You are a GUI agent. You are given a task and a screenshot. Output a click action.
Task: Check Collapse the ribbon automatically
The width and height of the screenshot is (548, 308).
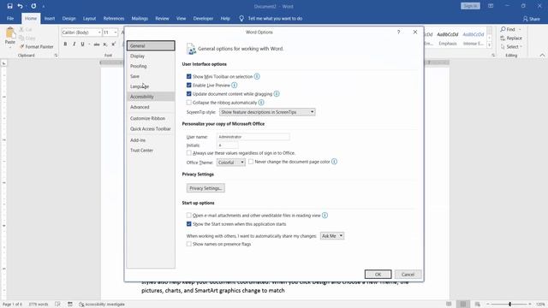click(x=188, y=103)
